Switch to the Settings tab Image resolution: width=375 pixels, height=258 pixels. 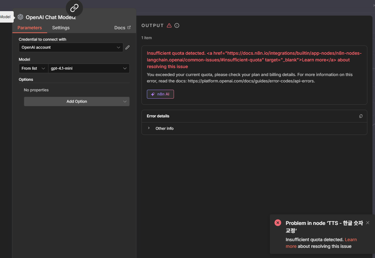61,28
